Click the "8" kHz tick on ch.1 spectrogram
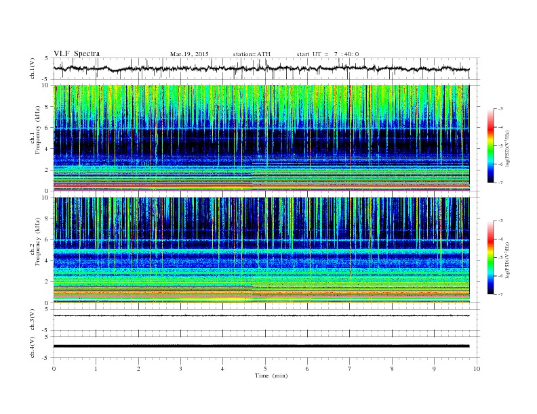Screen dimensions: 537x414 (x=47, y=107)
